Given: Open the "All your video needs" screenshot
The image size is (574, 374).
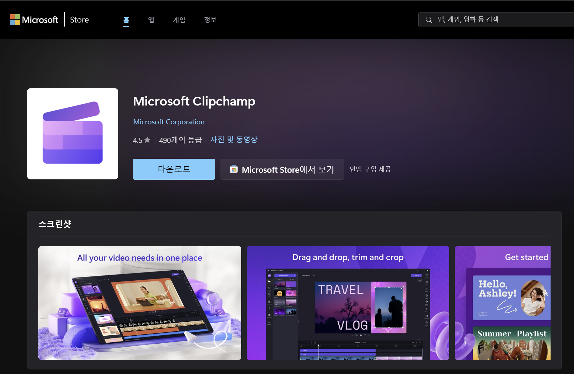Looking at the screenshot, I should pyautogui.click(x=140, y=303).
